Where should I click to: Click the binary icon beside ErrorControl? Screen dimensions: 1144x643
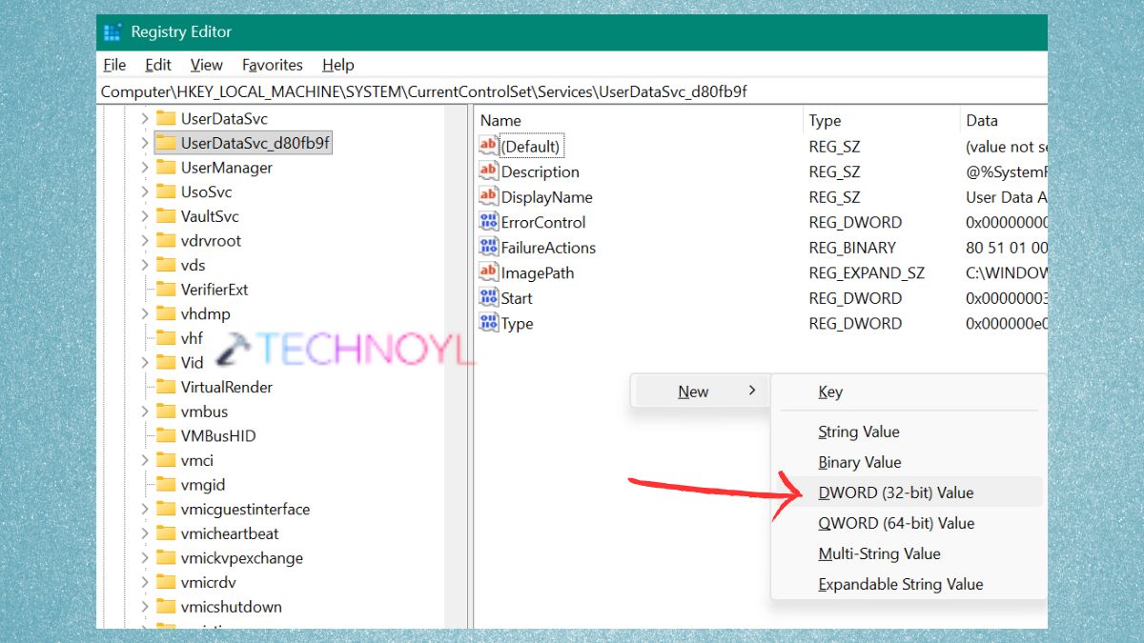(489, 222)
